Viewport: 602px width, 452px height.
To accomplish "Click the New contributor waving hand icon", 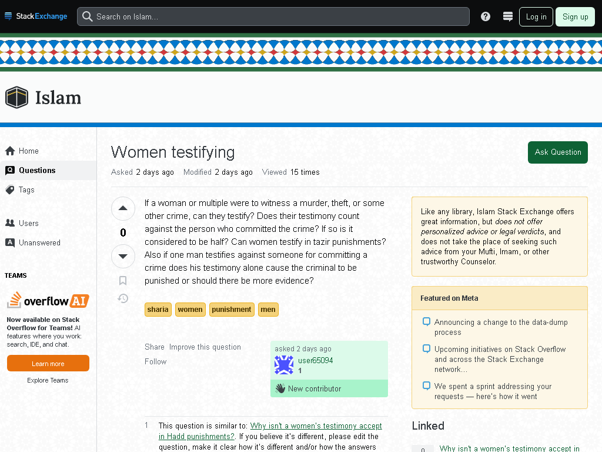I will (280, 388).
